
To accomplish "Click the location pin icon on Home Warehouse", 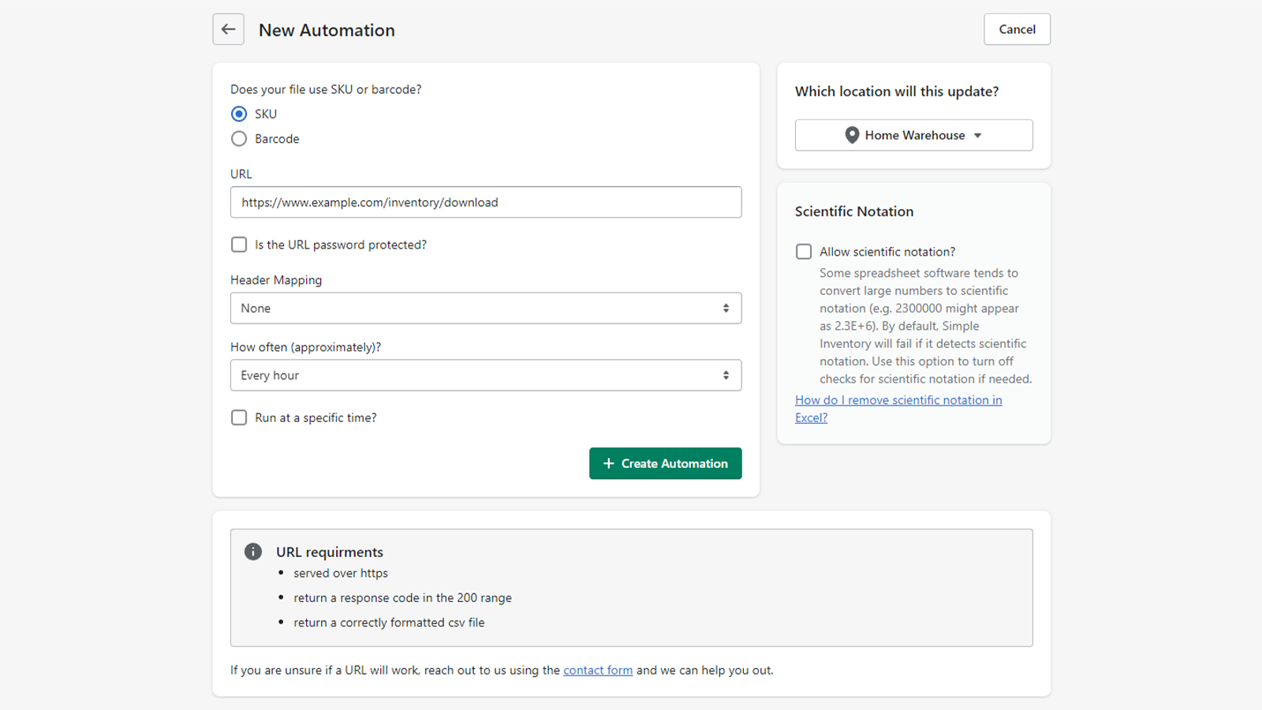I will pos(853,135).
